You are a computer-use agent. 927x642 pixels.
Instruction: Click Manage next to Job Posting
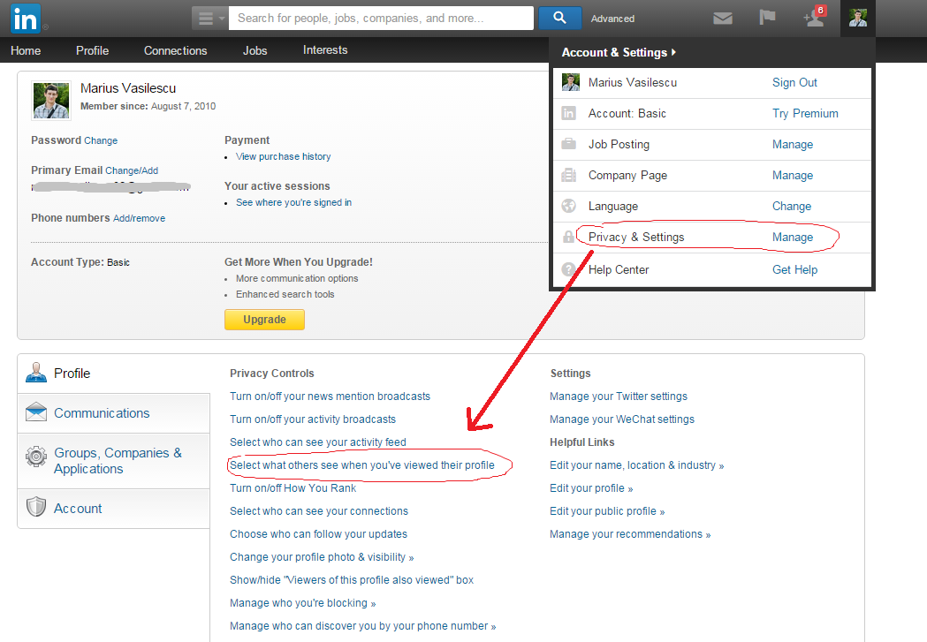[792, 145]
